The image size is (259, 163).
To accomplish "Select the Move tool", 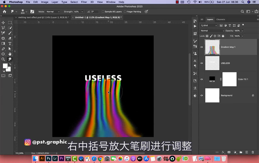I will [3, 23].
